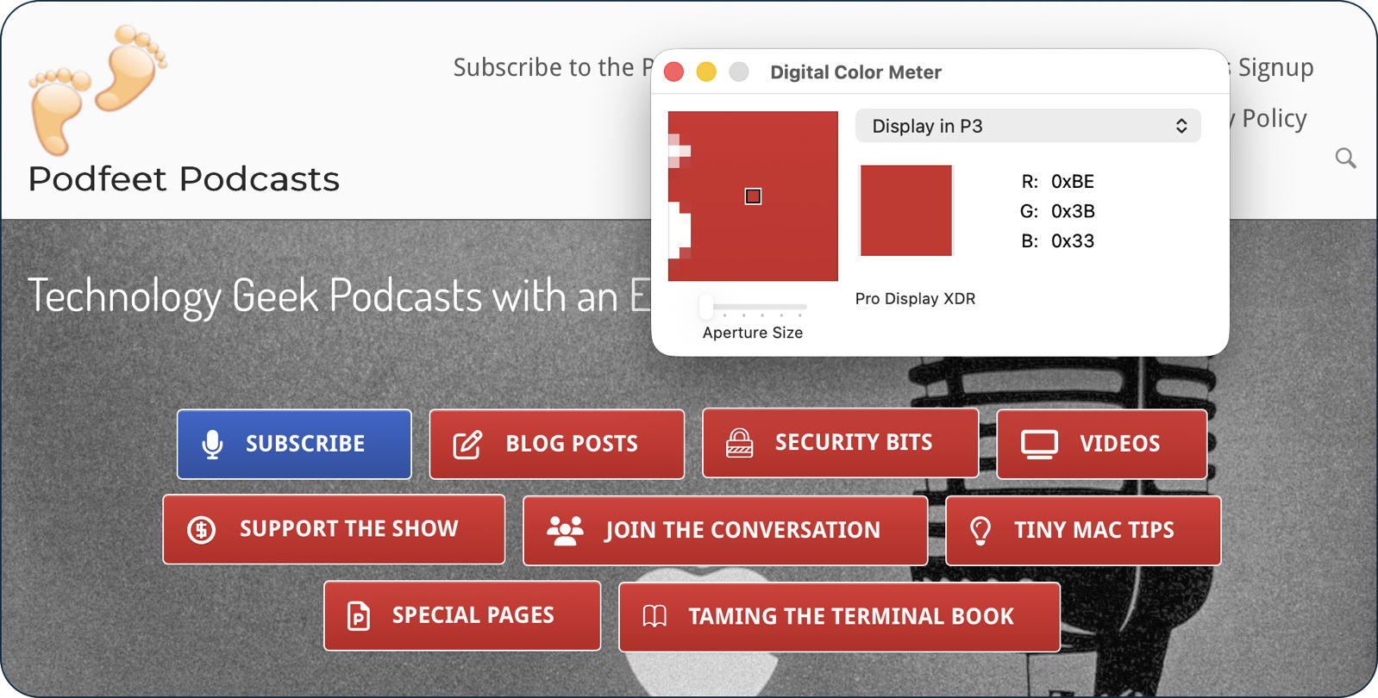Open Blog Posts page
This screenshot has height=698, width=1378.
tap(557, 444)
